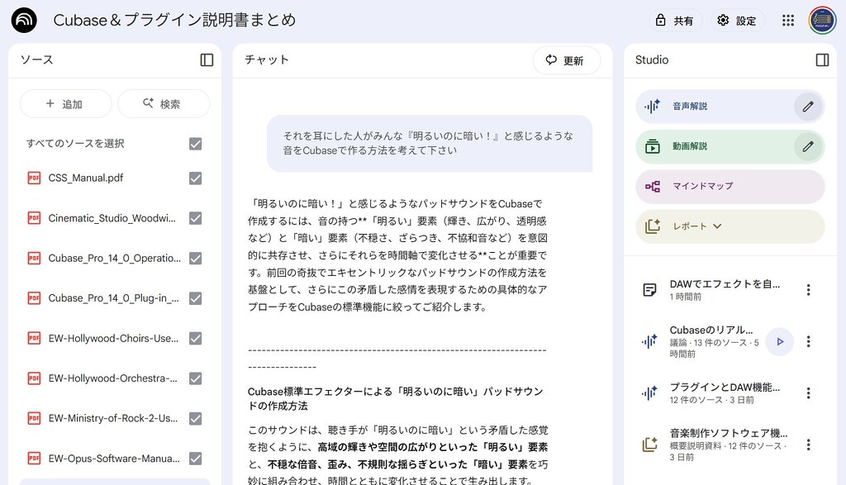Toggle the すべてのソースを選択 checkbox

pyautogui.click(x=195, y=144)
